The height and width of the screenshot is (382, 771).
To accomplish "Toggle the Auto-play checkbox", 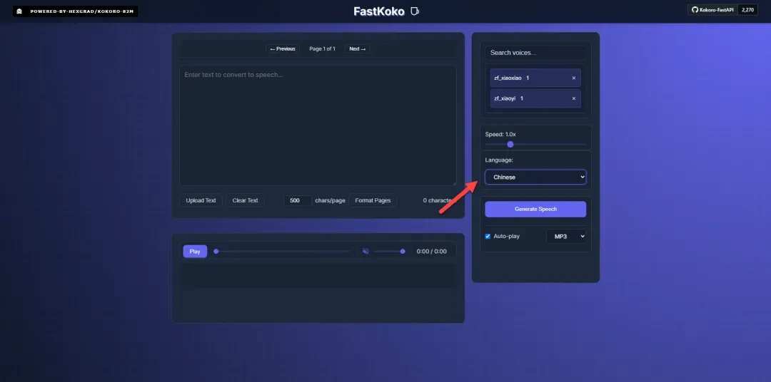I will click(x=488, y=236).
